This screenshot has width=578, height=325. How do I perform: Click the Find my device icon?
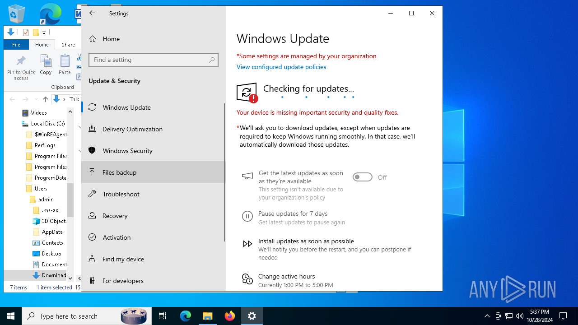tap(92, 259)
